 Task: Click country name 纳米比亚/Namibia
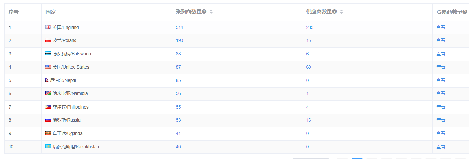pyautogui.click(x=70, y=93)
